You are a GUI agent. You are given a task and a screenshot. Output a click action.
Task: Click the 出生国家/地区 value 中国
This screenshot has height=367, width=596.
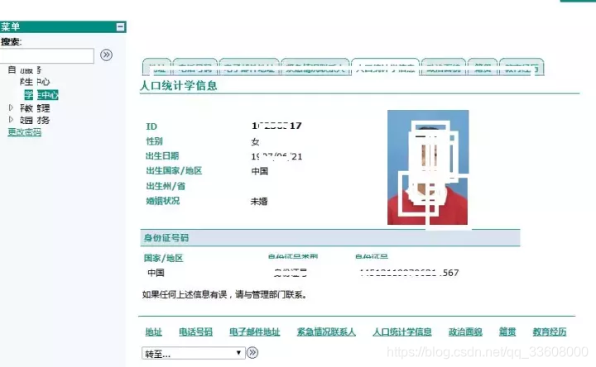(260, 171)
